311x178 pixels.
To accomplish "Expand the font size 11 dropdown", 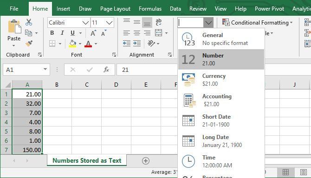I will [x=109, y=23].
